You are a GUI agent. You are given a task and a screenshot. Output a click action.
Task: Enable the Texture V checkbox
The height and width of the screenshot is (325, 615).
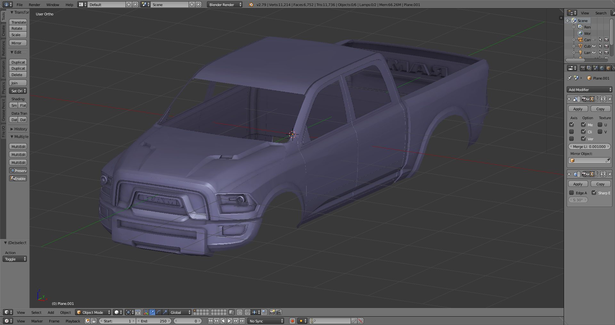tap(600, 132)
